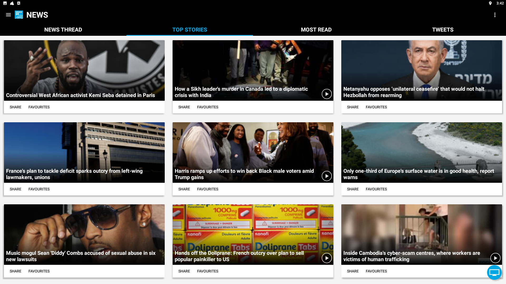Play the Doliprane painkiller video
Screen dimensions: 506x284
click(327, 258)
